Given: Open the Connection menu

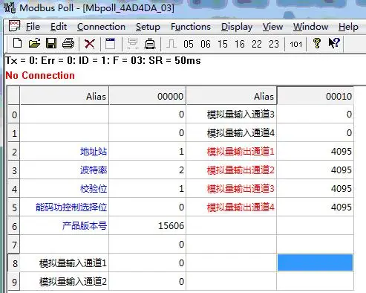Looking at the screenshot, I should 101,27.
